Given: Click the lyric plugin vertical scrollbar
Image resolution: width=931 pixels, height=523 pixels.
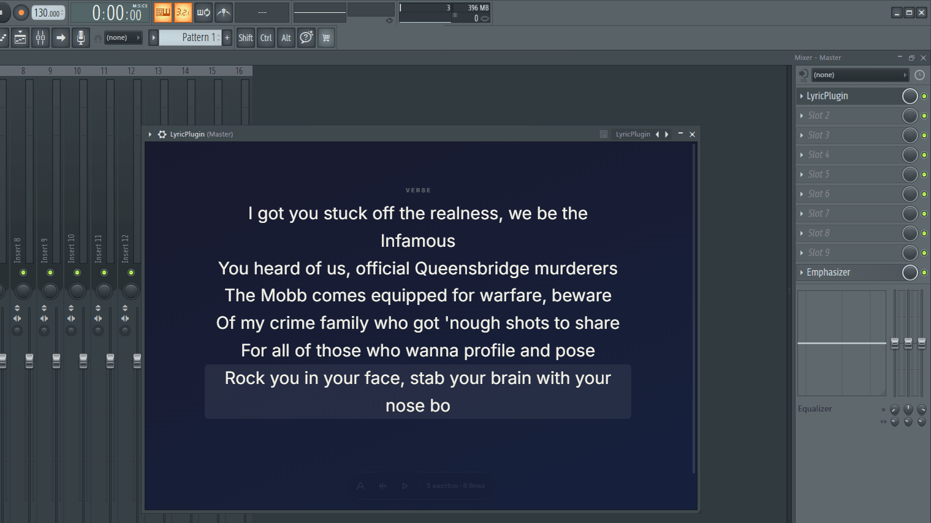Looking at the screenshot, I should click(x=694, y=309).
